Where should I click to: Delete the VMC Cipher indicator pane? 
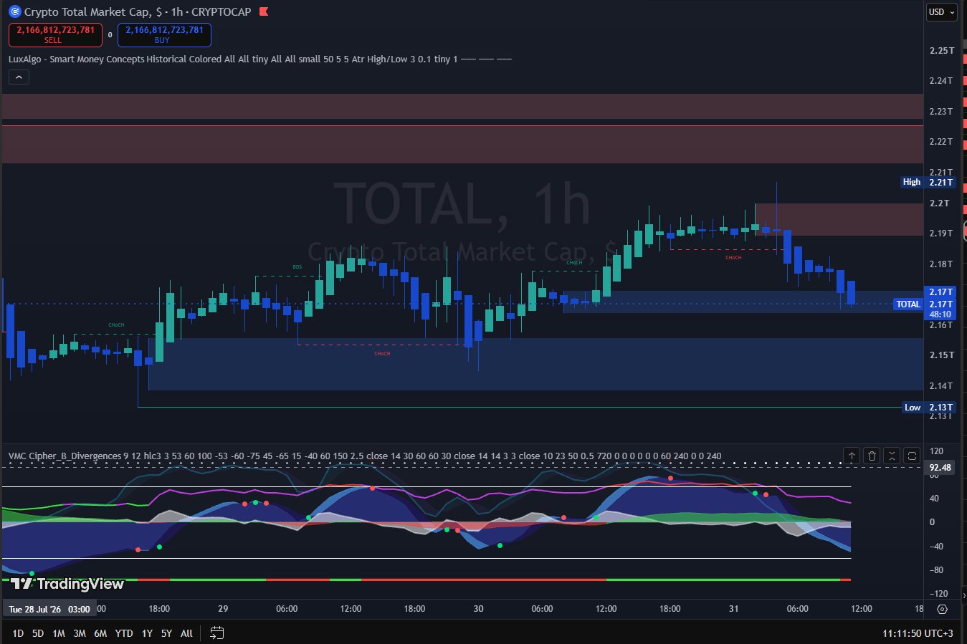(872, 456)
